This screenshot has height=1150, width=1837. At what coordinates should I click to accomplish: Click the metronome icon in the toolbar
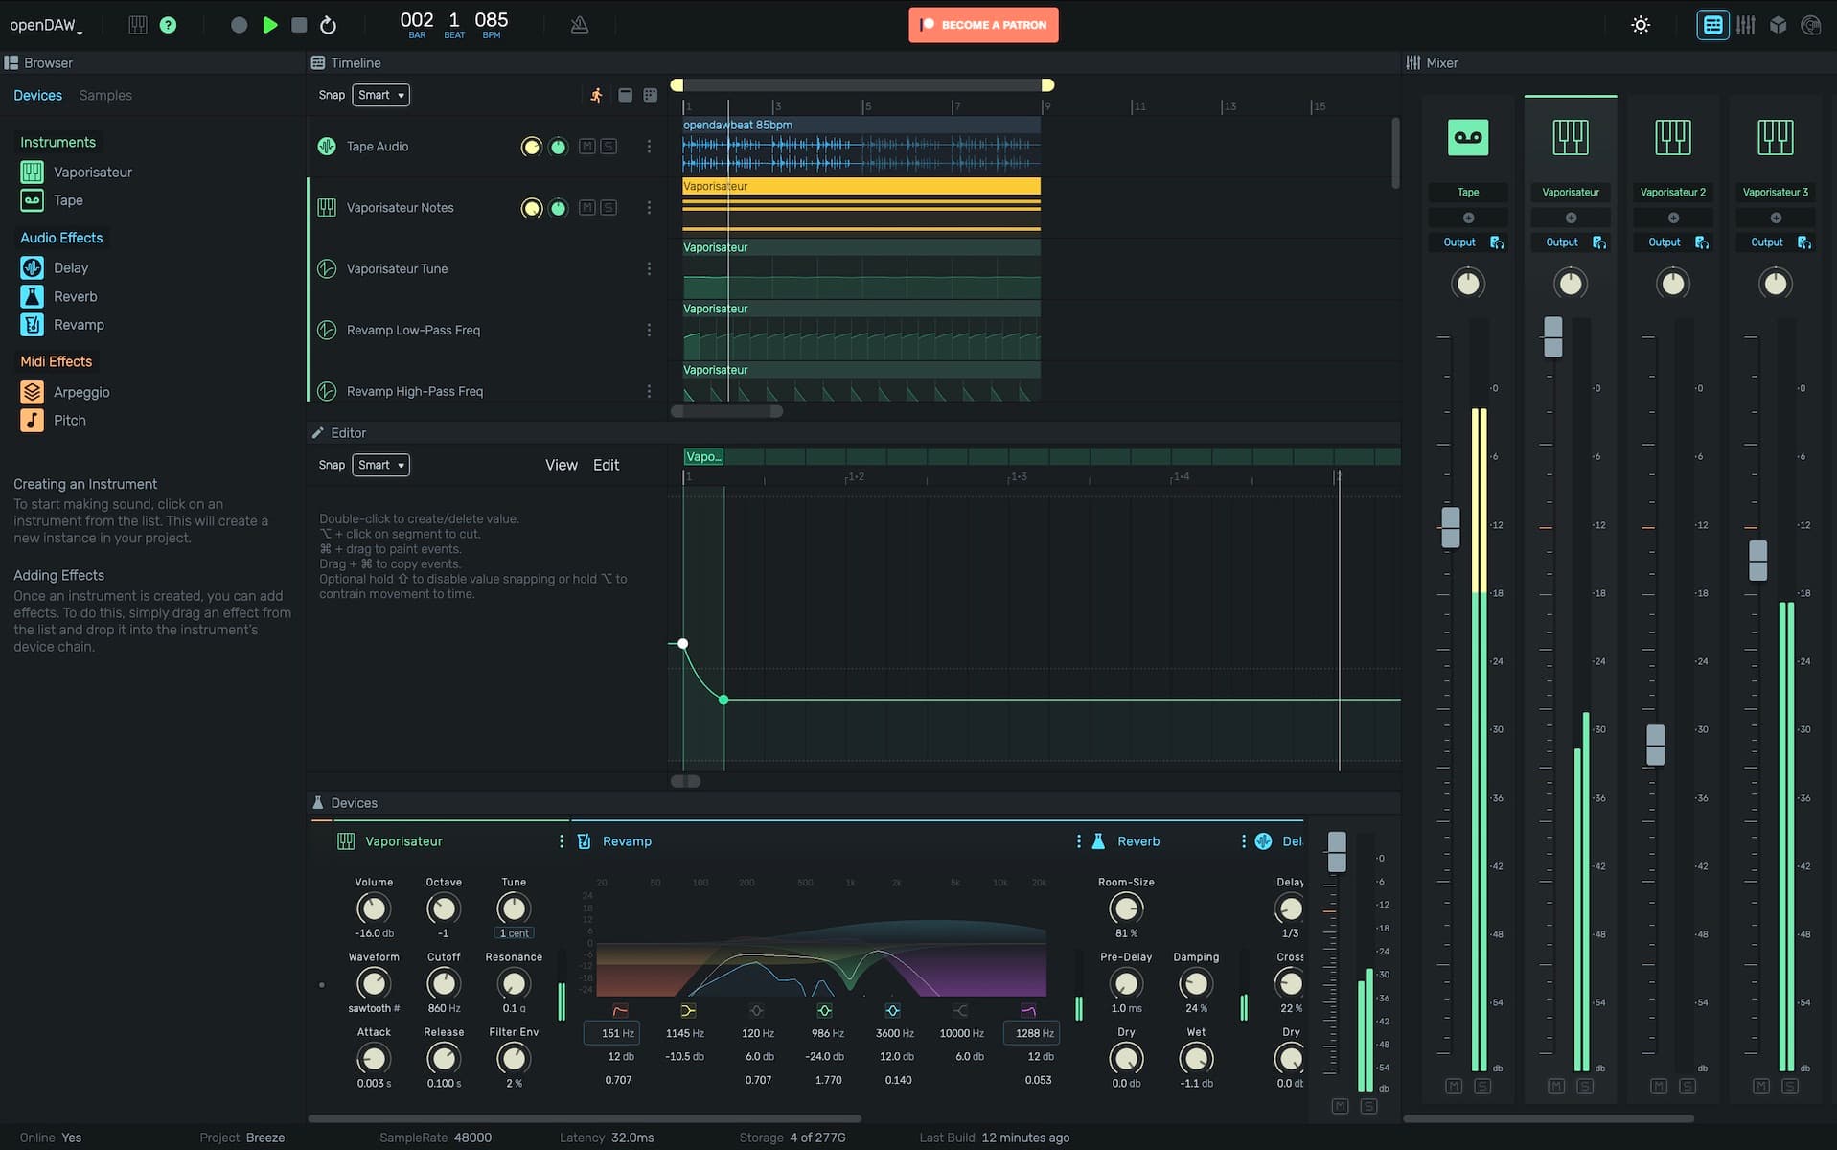[579, 25]
